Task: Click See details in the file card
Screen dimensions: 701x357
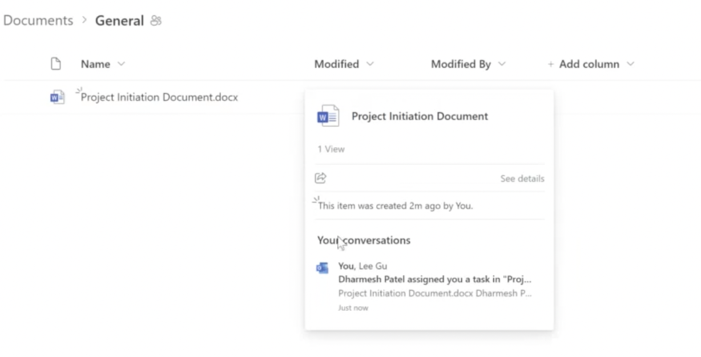Action: pyautogui.click(x=522, y=178)
